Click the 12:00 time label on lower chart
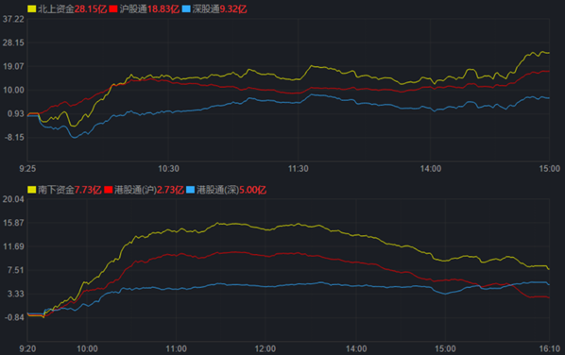Screen dimensions: 565x355 click(x=265, y=348)
